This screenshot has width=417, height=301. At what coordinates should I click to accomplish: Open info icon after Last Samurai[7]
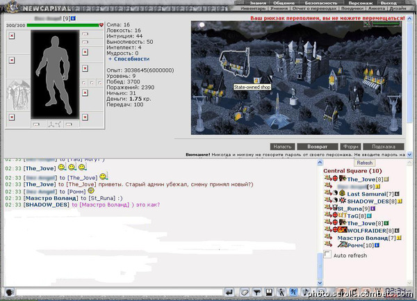coord(397,194)
